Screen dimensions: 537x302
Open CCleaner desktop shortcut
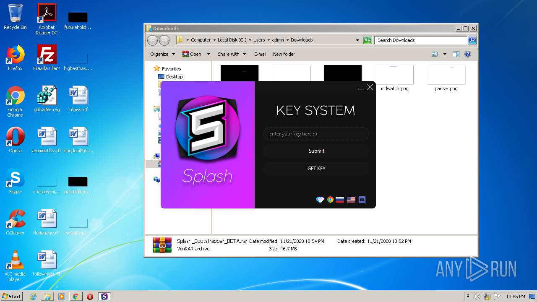[x=15, y=222]
